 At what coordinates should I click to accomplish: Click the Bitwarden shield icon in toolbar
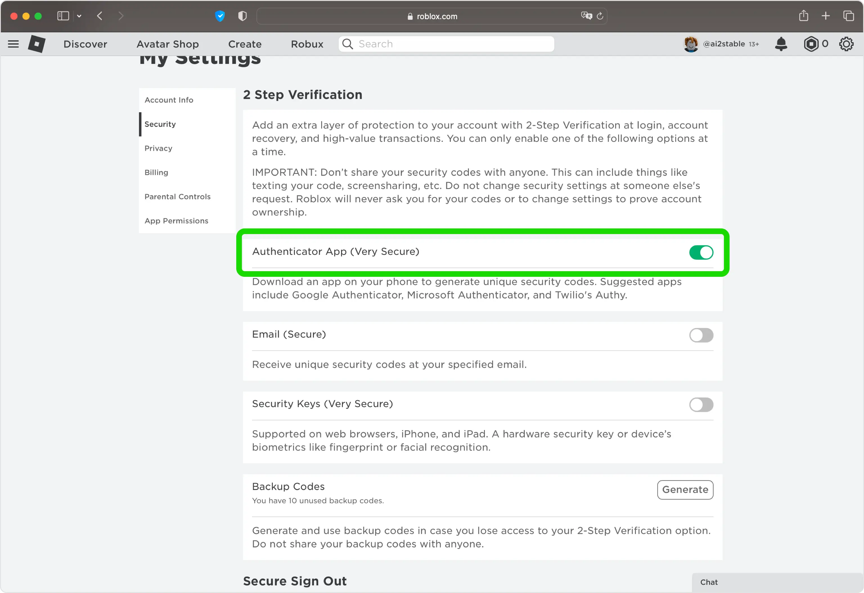tap(242, 16)
